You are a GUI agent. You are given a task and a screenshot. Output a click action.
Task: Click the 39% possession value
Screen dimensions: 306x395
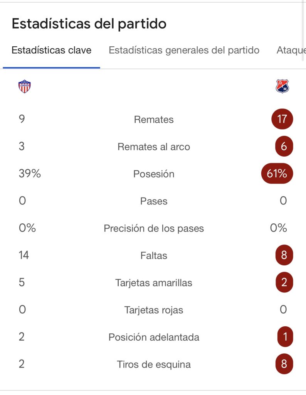click(30, 174)
